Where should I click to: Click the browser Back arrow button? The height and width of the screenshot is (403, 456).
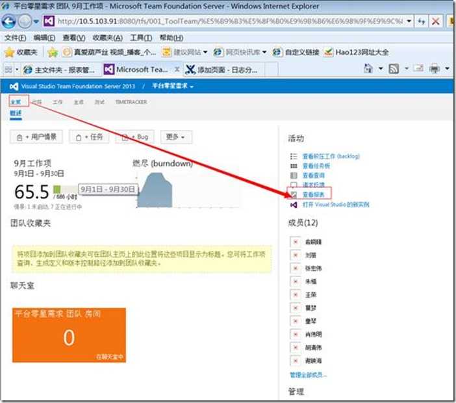pyautogui.click(x=8, y=21)
